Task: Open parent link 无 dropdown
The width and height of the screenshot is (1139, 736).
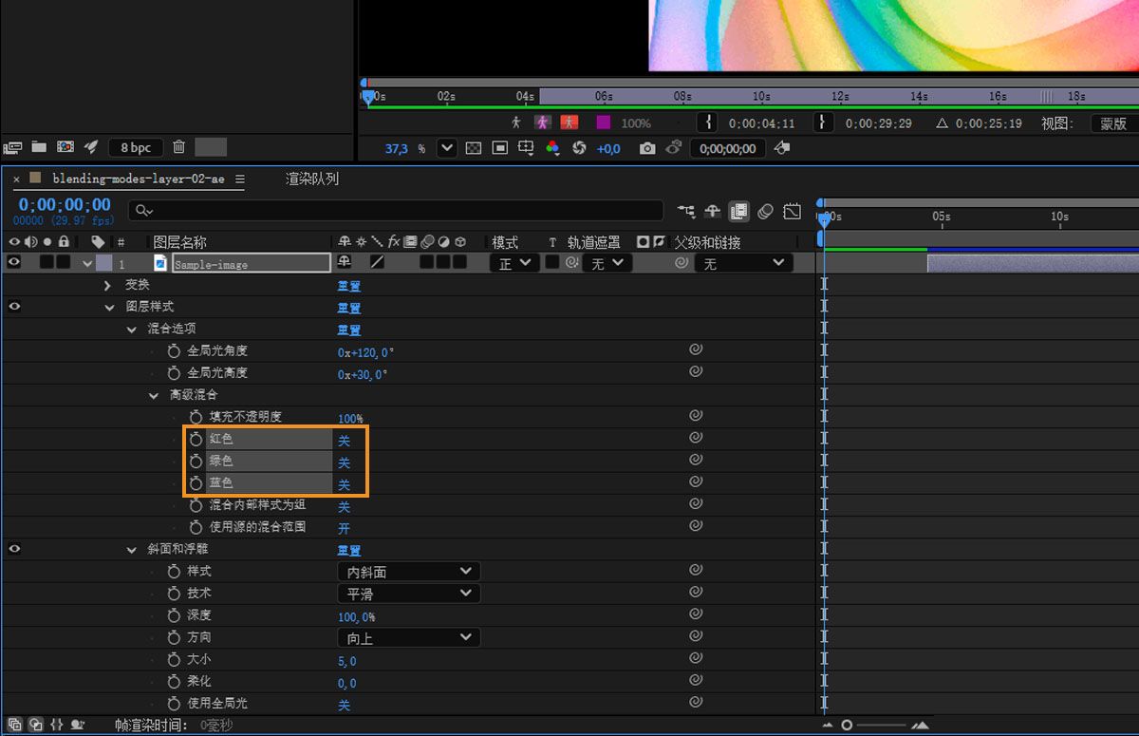Action: pyautogui.click(x=743, y=263)
